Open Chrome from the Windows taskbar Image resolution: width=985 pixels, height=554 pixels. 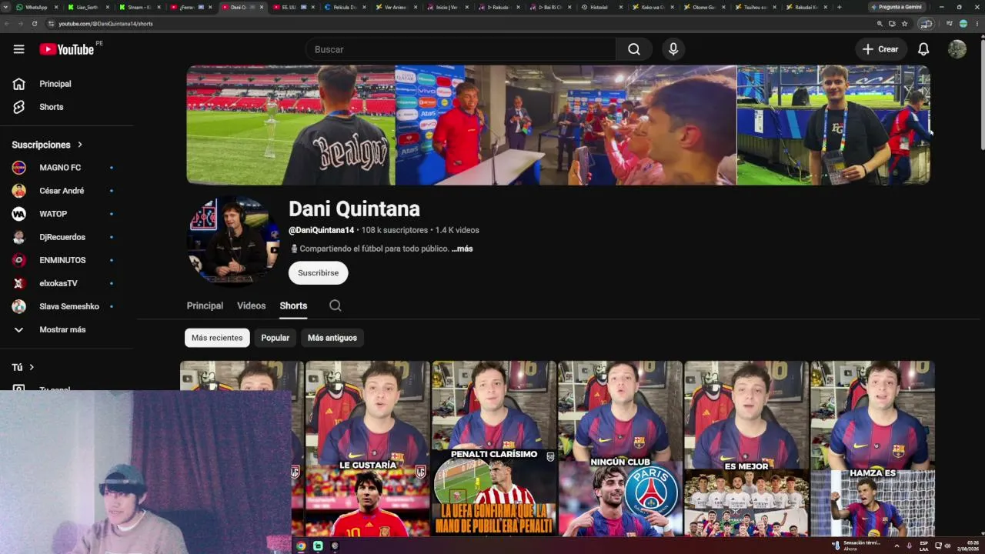click(x=301, y=546)
